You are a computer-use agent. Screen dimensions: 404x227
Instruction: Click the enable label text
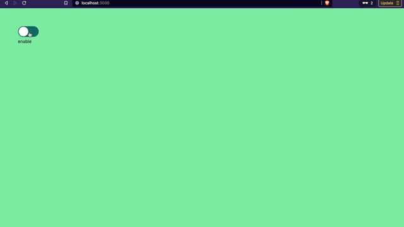25,42
